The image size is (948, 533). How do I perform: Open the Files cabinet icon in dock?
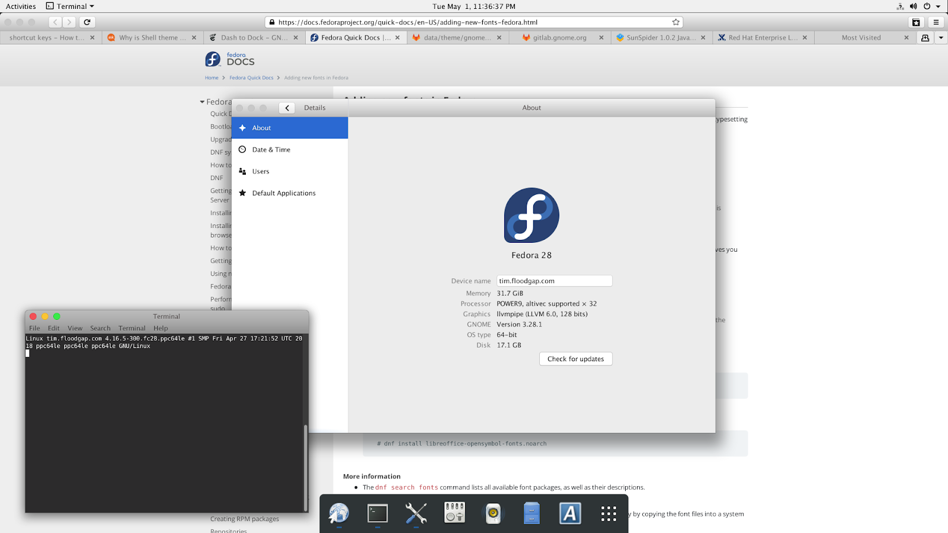531,513
